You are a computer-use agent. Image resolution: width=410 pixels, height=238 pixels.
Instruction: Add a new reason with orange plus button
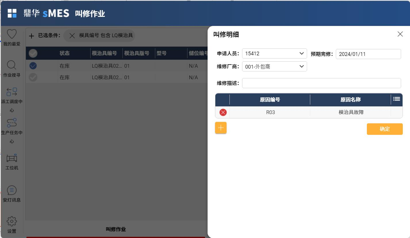221,128
